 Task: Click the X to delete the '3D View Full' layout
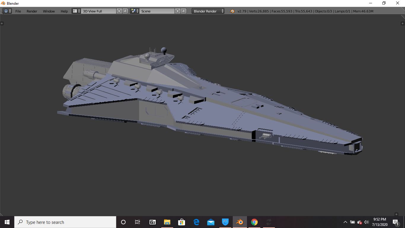[x=125, y=11]
